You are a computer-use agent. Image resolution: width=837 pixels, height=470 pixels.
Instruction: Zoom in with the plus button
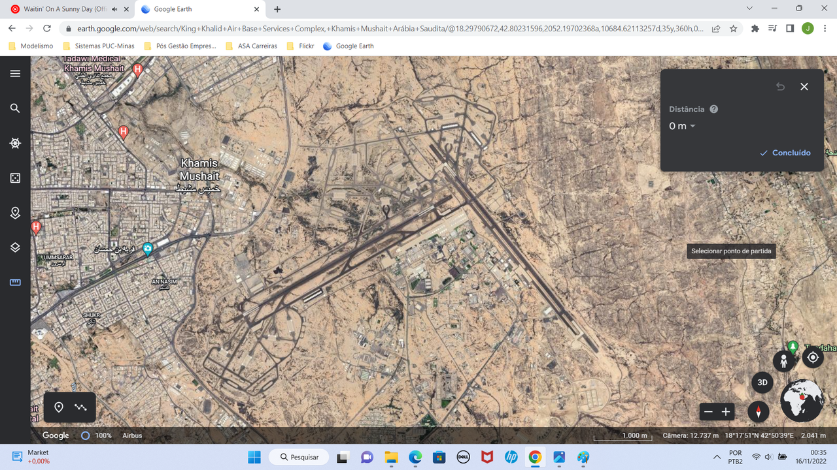[726, 412]
